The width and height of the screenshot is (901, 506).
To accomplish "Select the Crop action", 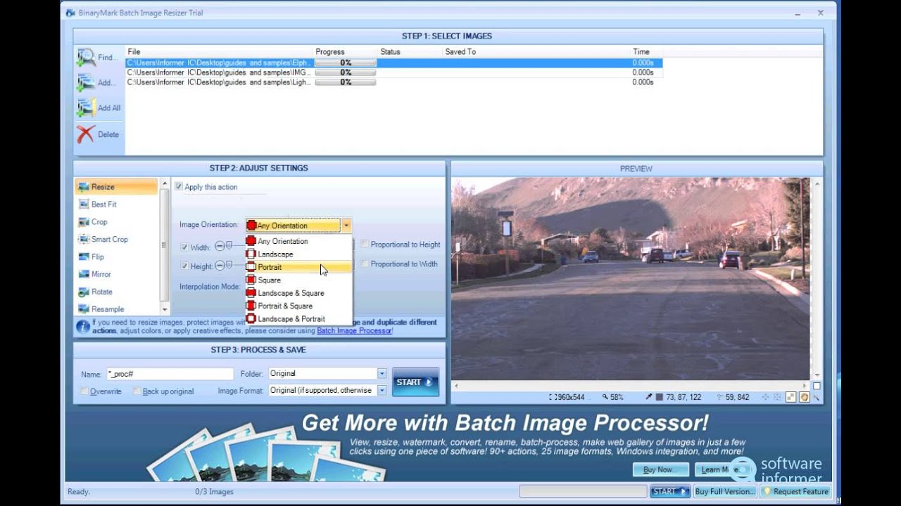I will click(x=116, y=222).
